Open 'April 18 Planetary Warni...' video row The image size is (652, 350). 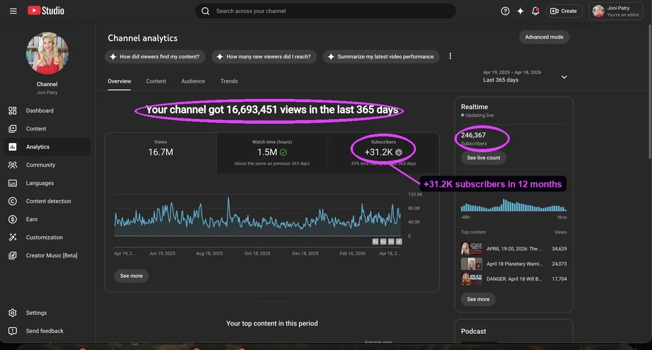tap(514, 264)
